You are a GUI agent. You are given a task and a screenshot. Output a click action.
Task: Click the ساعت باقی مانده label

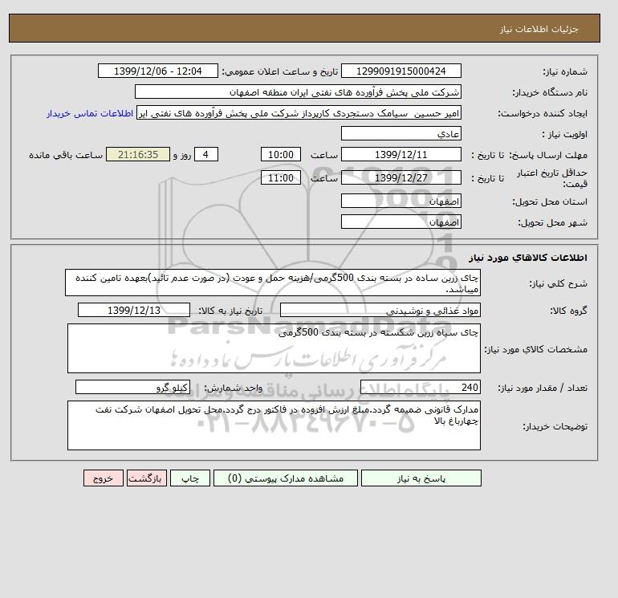(66, 155)
